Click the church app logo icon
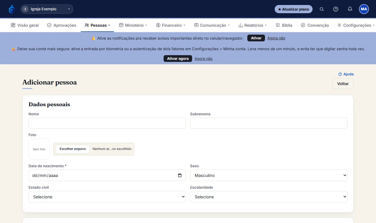 [12, 9]
